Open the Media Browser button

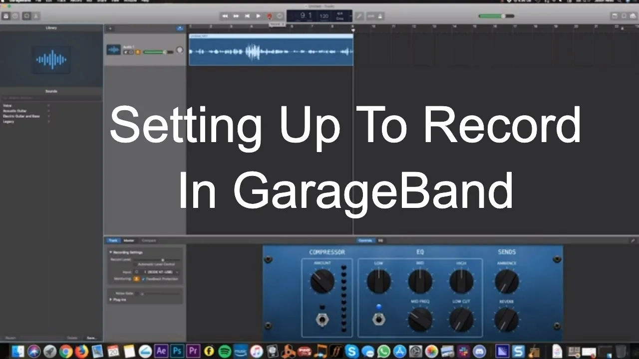pos(633,16)
